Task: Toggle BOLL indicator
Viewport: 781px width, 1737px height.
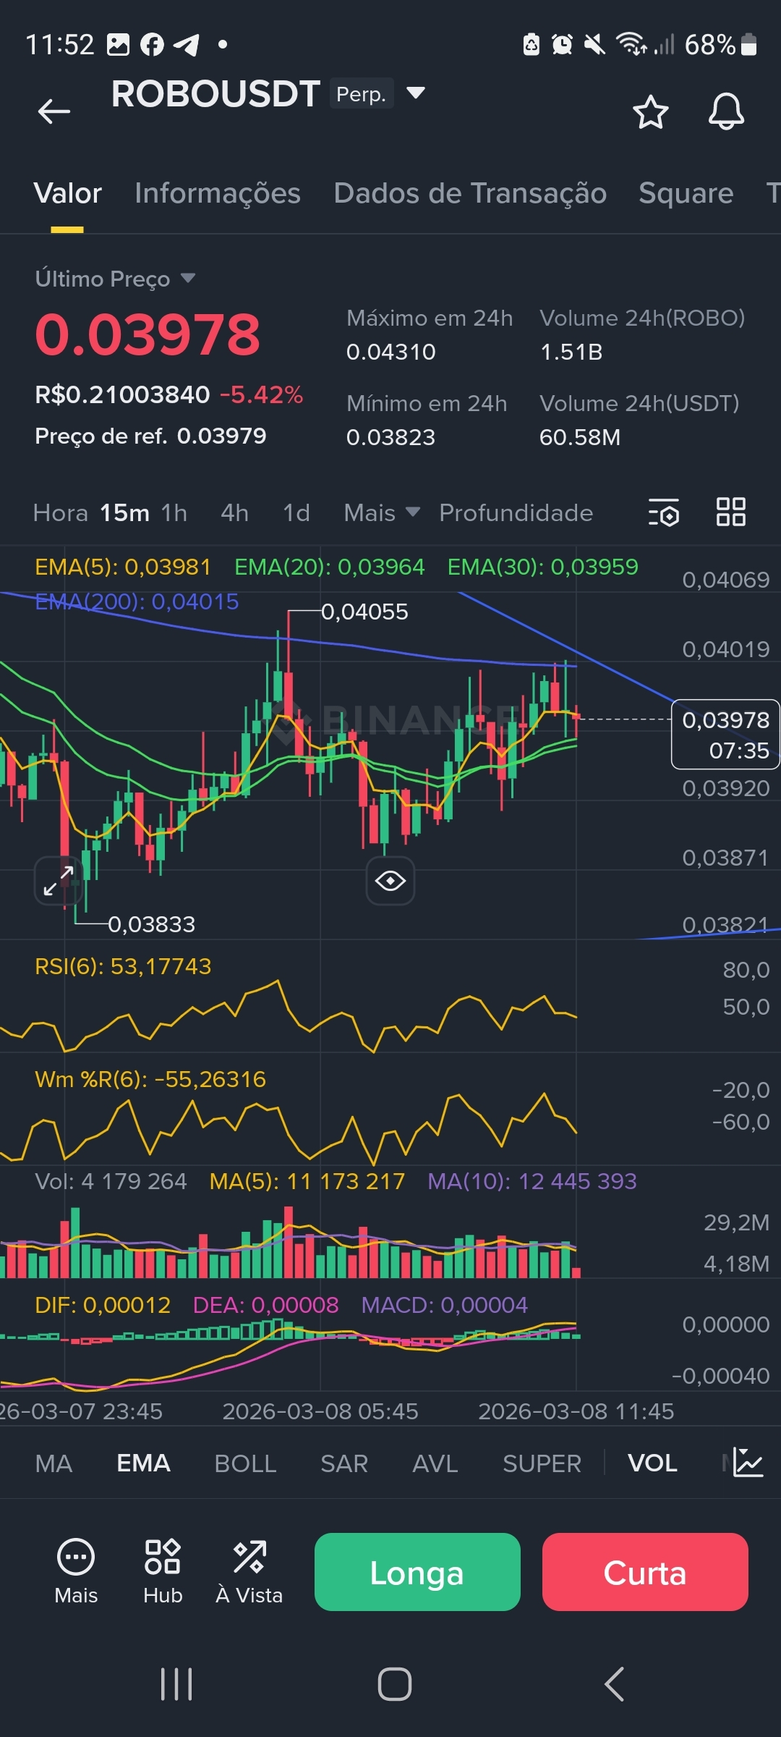Action: (245, 1463)
